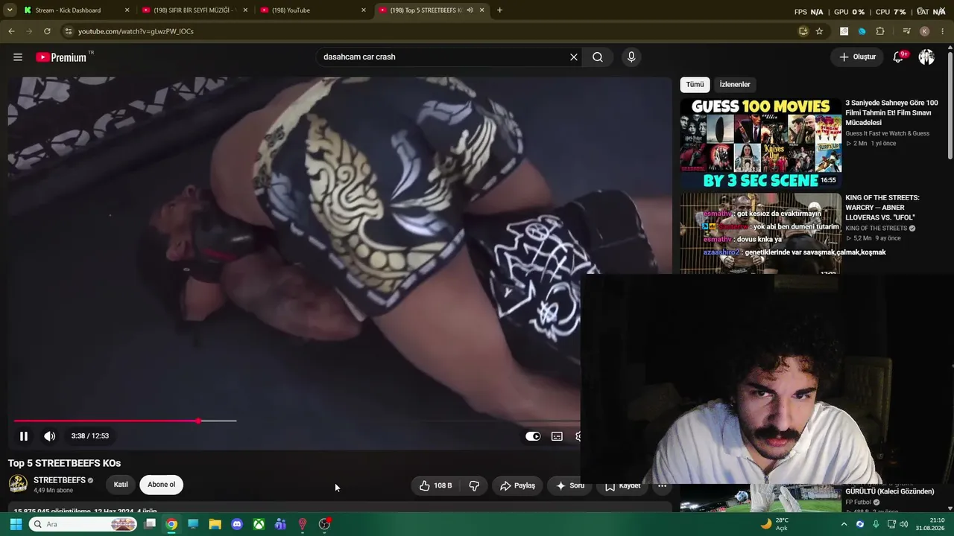The width and height of the screenshot is (954, 536).
Task: Go back in browser history
Action: tap(11, 31)
